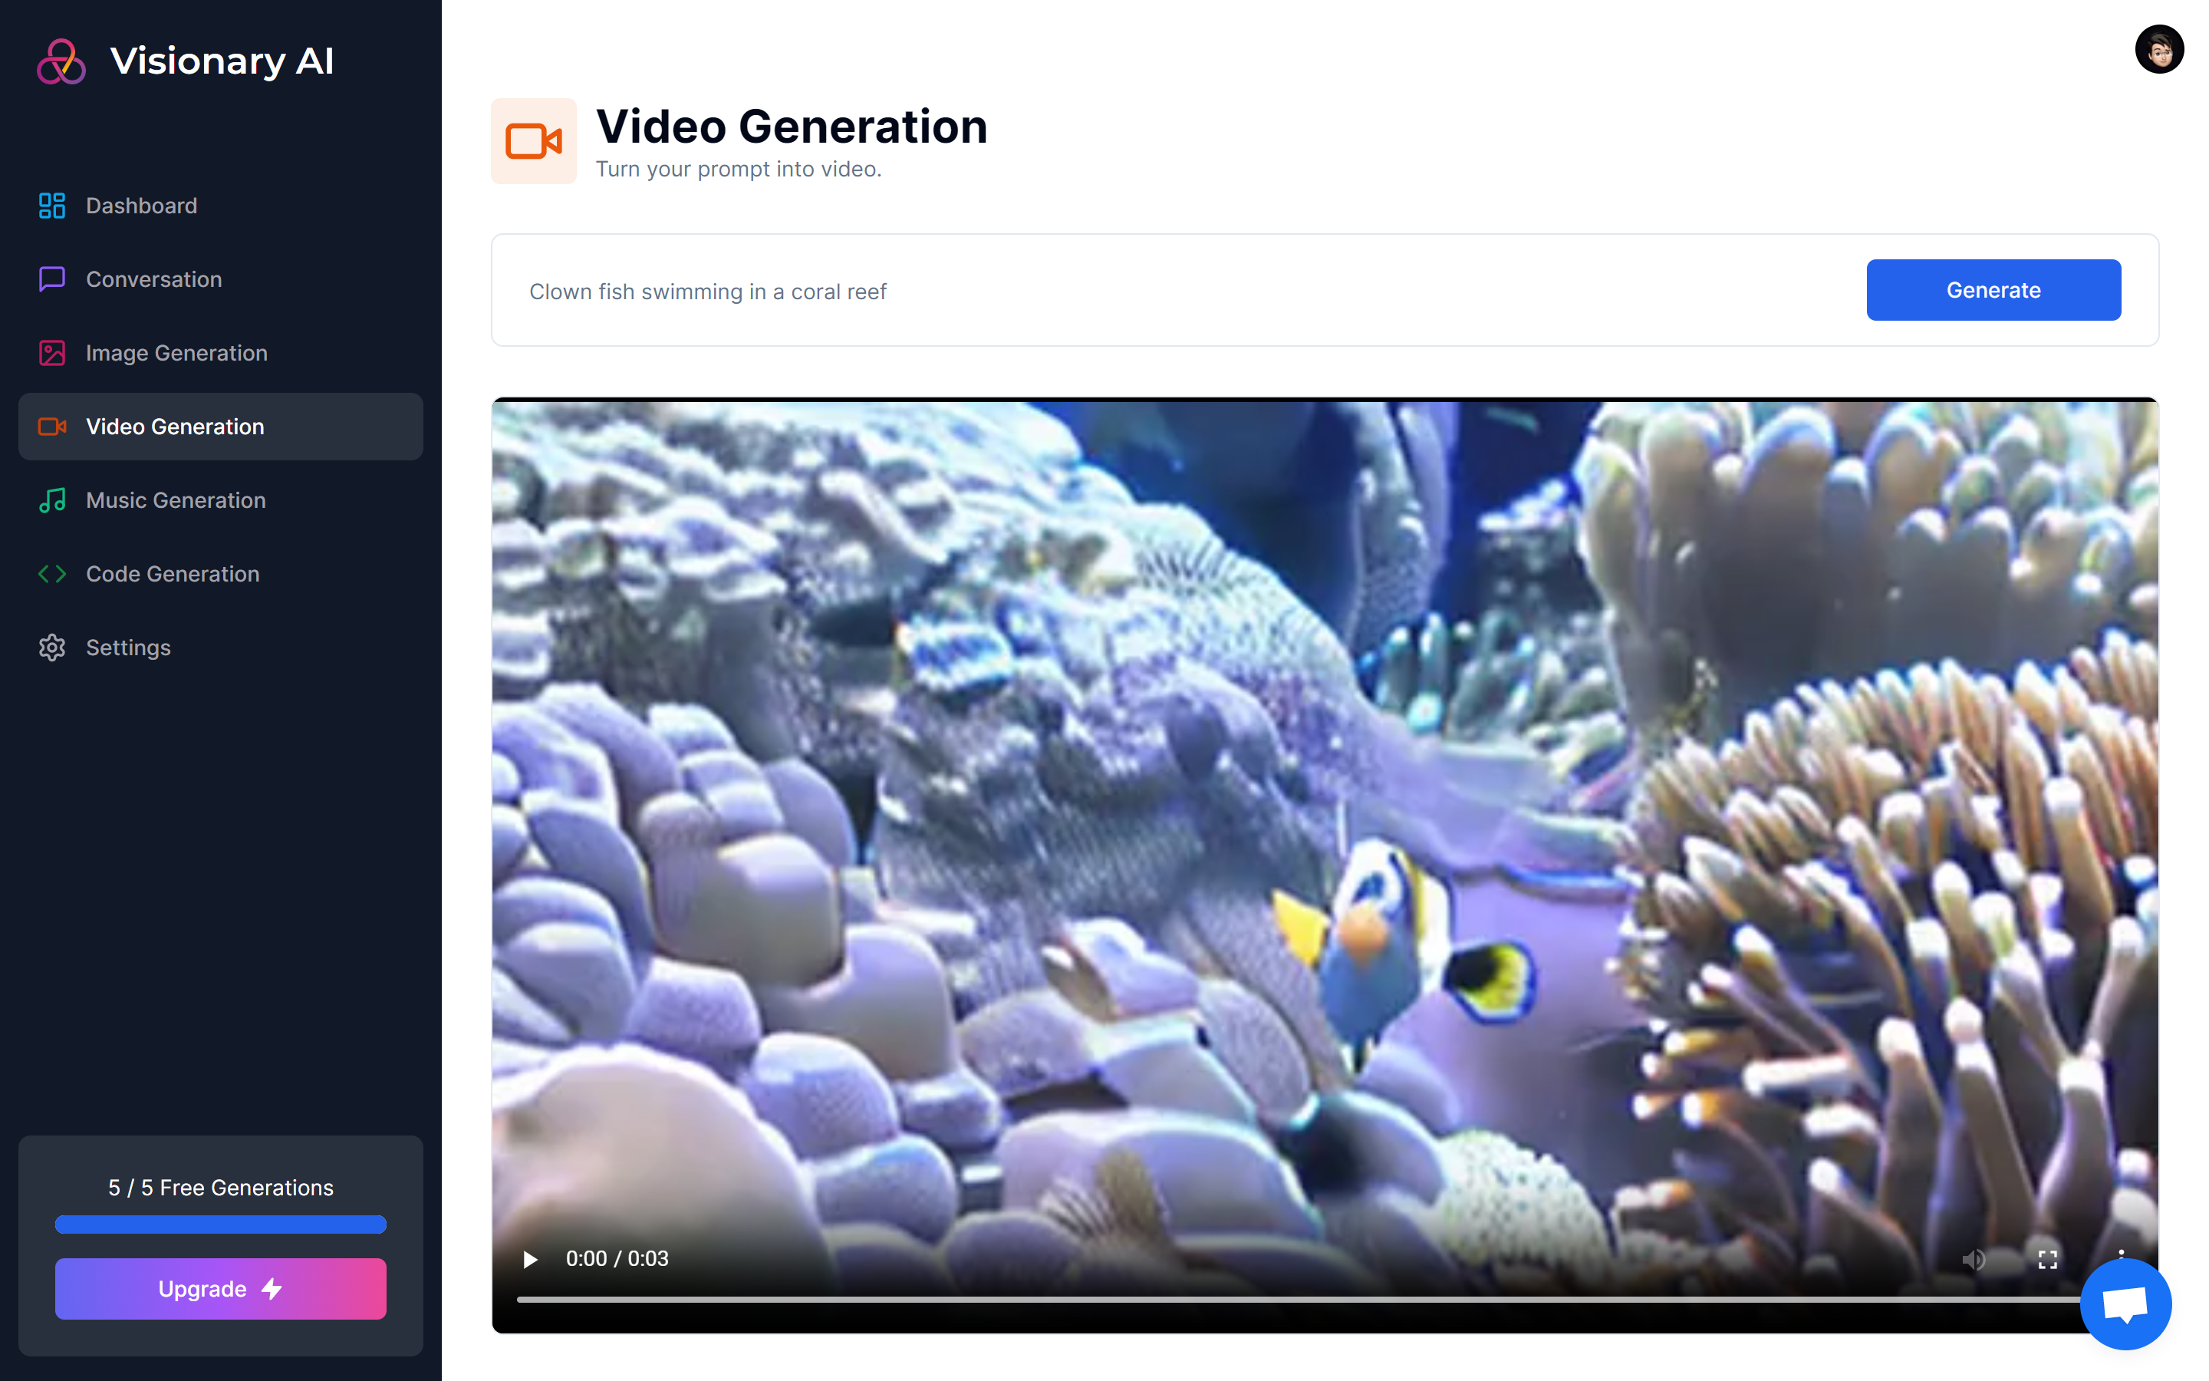Toggle the video mute speaker button
The image size is (2209, 1381).
point(1974,1260)
